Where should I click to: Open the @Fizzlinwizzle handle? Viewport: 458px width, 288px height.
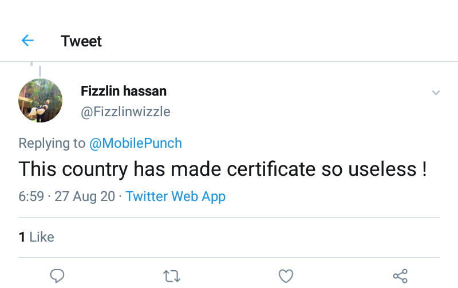pos(125,111)
